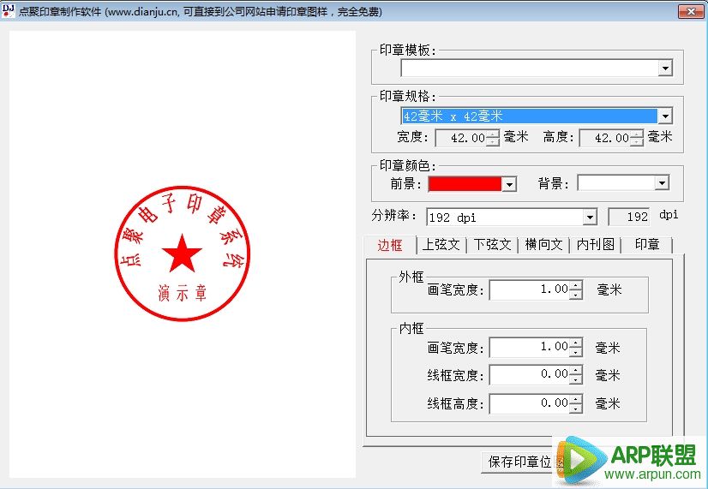Viewport: 708px width, 489px height.
Task: Increase 宽度 width with up spinner
Action: pyautogui.click(x=493, y=134)
